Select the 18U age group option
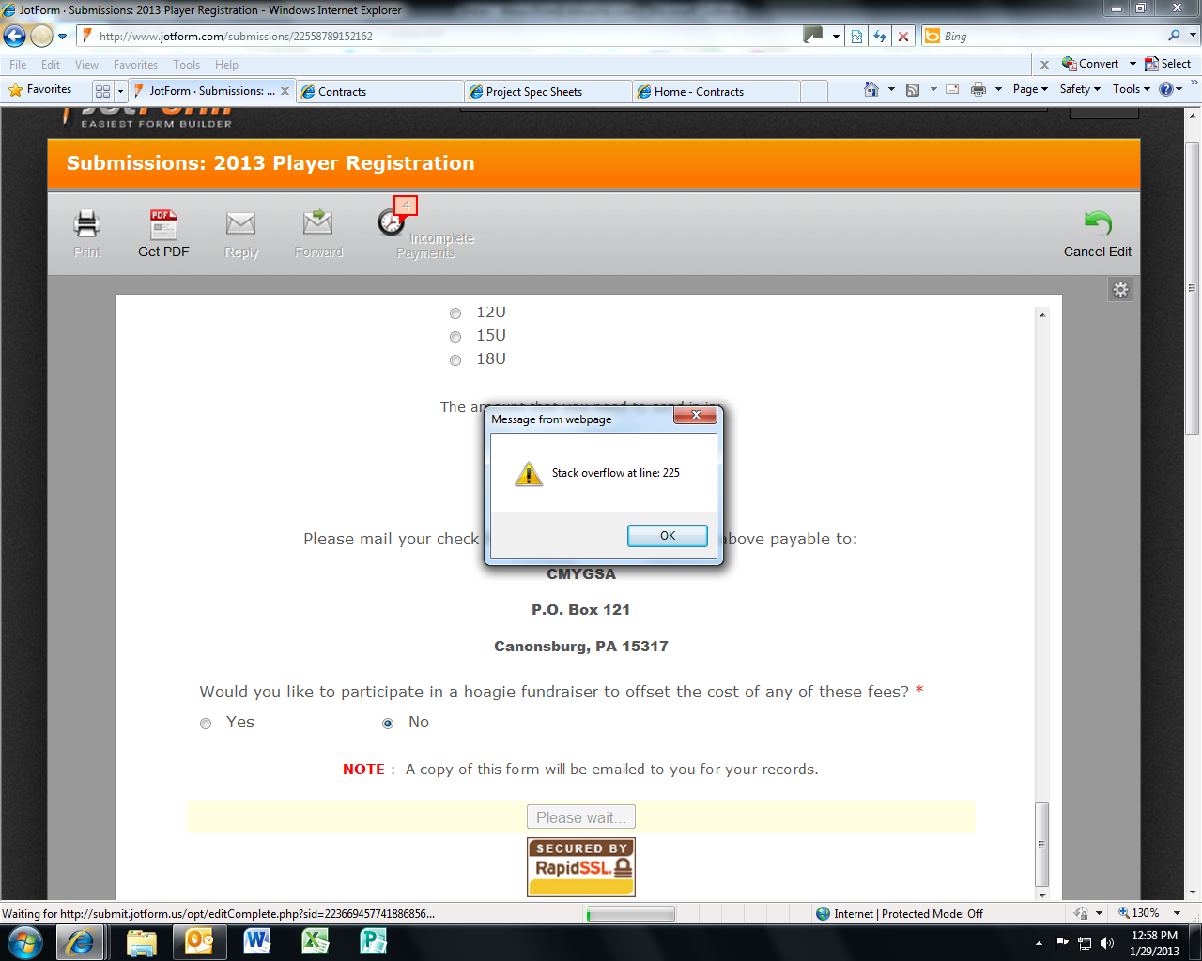 coord(455,360)
